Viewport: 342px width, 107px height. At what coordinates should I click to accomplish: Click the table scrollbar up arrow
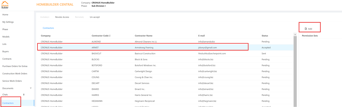point(295,34)
